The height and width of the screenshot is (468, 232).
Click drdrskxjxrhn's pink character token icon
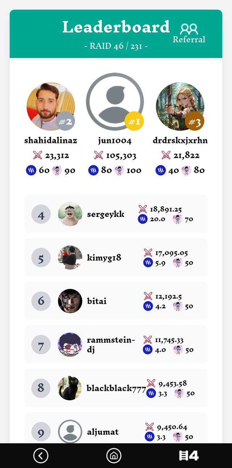coord(186,170)
